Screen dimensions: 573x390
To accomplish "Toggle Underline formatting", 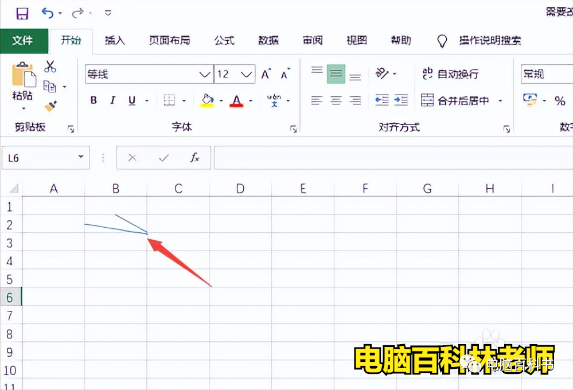I will click(x=132, y=100).
